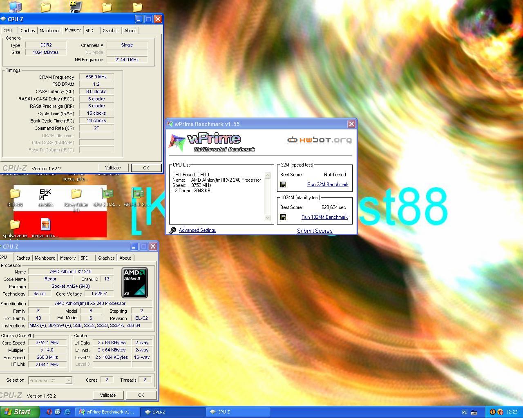Open the About tab in memory CPU-Z window
The width and height of the screenshot is (523, 418).
click(130, 31)
